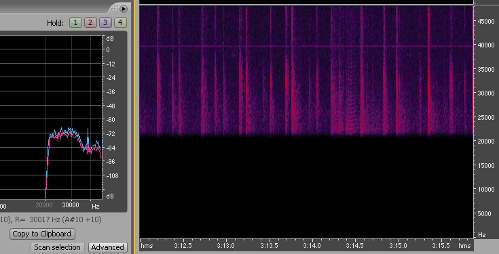Click the right hms label on time ruler
Image resolution: width=499 pixels, height=254 pixels.
pos(464,246)
